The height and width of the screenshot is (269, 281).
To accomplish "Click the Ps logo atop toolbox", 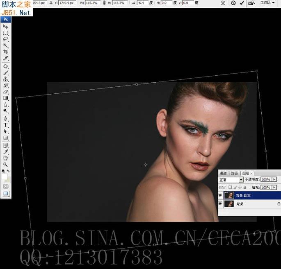I will [x=6, y=19].
